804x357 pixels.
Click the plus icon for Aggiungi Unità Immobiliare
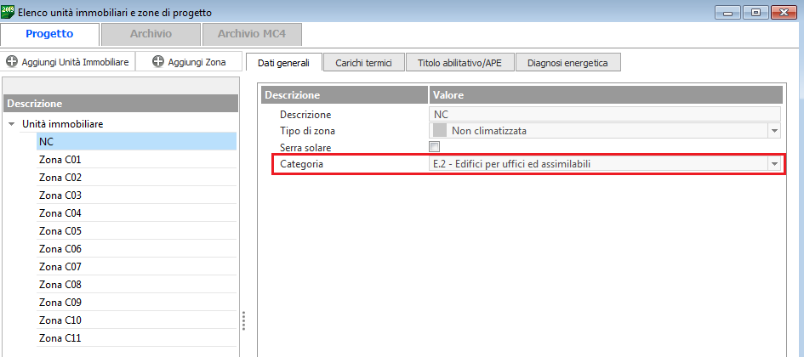point(12,62)
